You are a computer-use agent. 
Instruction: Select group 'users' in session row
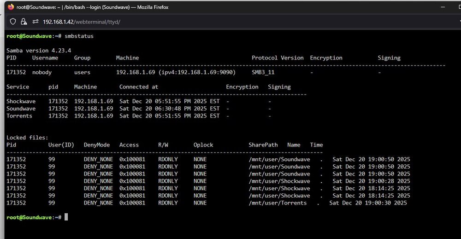pos(83,72)
